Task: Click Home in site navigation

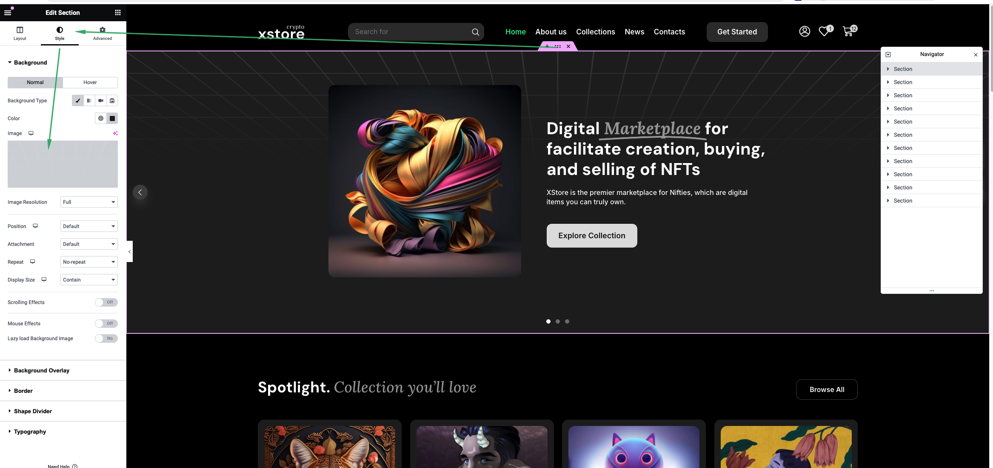Action: click(x=515, y=32)
